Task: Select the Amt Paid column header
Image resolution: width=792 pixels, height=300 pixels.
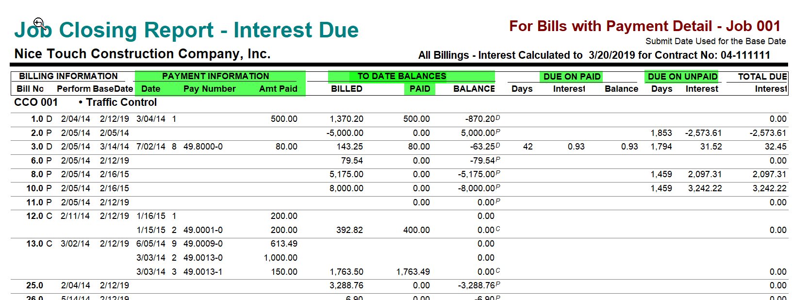Action: [278, 89]
